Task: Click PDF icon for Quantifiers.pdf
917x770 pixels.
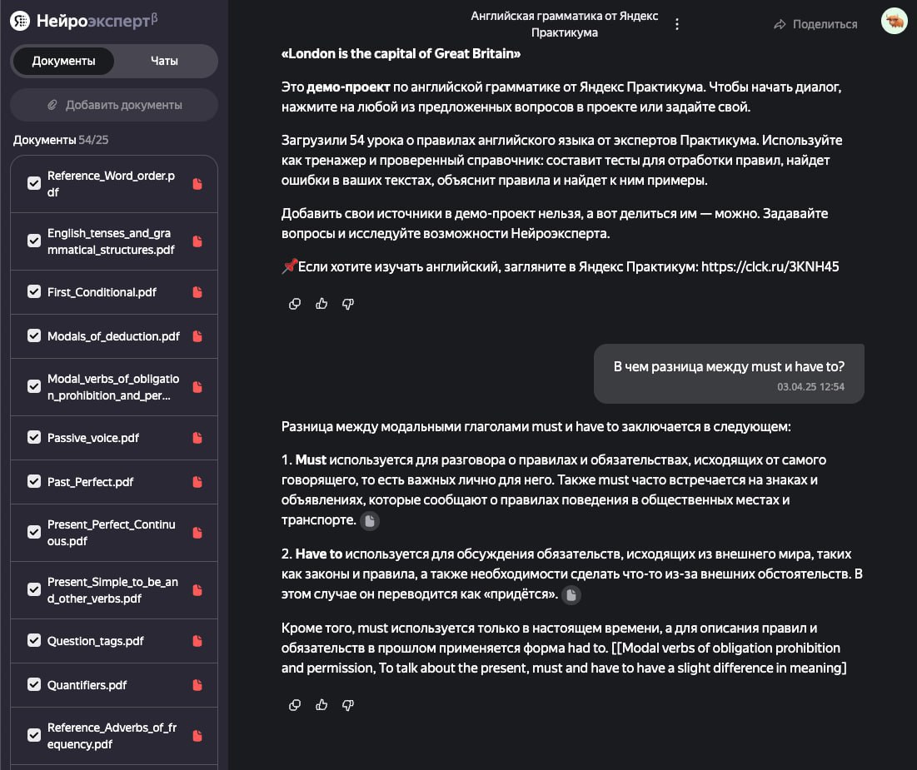Action: tap(197, 684)
